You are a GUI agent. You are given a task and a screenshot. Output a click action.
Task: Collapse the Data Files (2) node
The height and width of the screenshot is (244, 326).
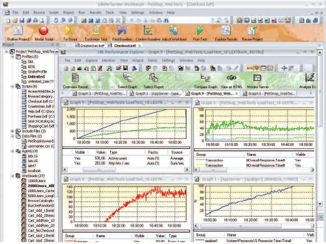[x=13, y=136]
